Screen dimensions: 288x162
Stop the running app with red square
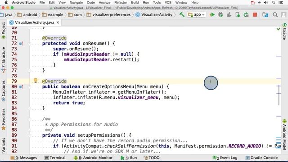point(255,15)
